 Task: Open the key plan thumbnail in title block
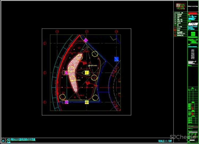tap(180, 6)
